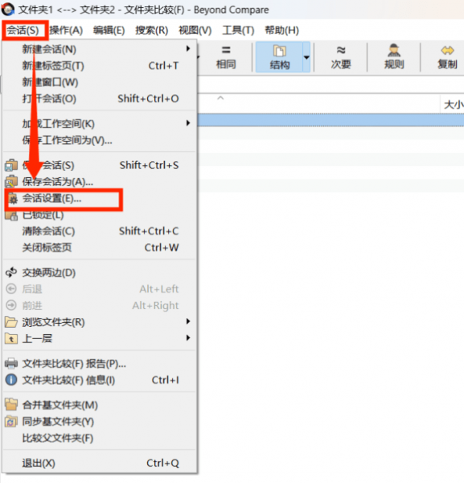The width and height of the screenshot is (464, 483).
Task: Select 清除会话(C) menu entry
Action: [100, 231]
